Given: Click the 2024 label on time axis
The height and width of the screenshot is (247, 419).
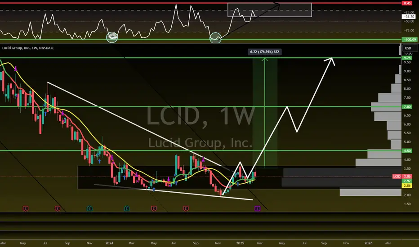Looking at the screenshot, I should tap(109, 243).
